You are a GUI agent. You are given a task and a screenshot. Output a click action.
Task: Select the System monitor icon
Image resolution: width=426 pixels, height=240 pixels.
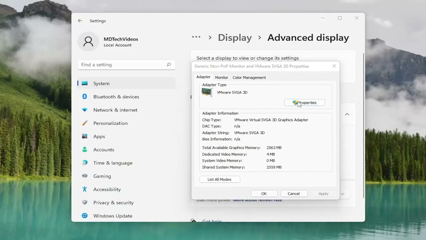pos(85,83)
